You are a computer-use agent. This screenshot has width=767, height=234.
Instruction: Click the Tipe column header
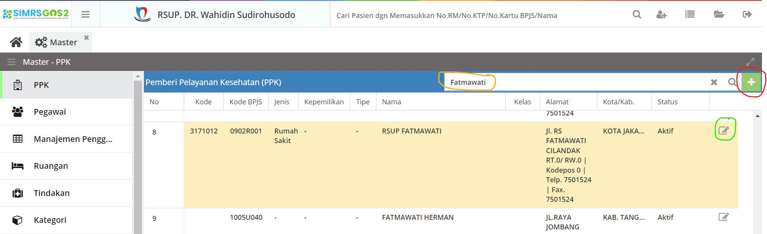tap(363, 102)
